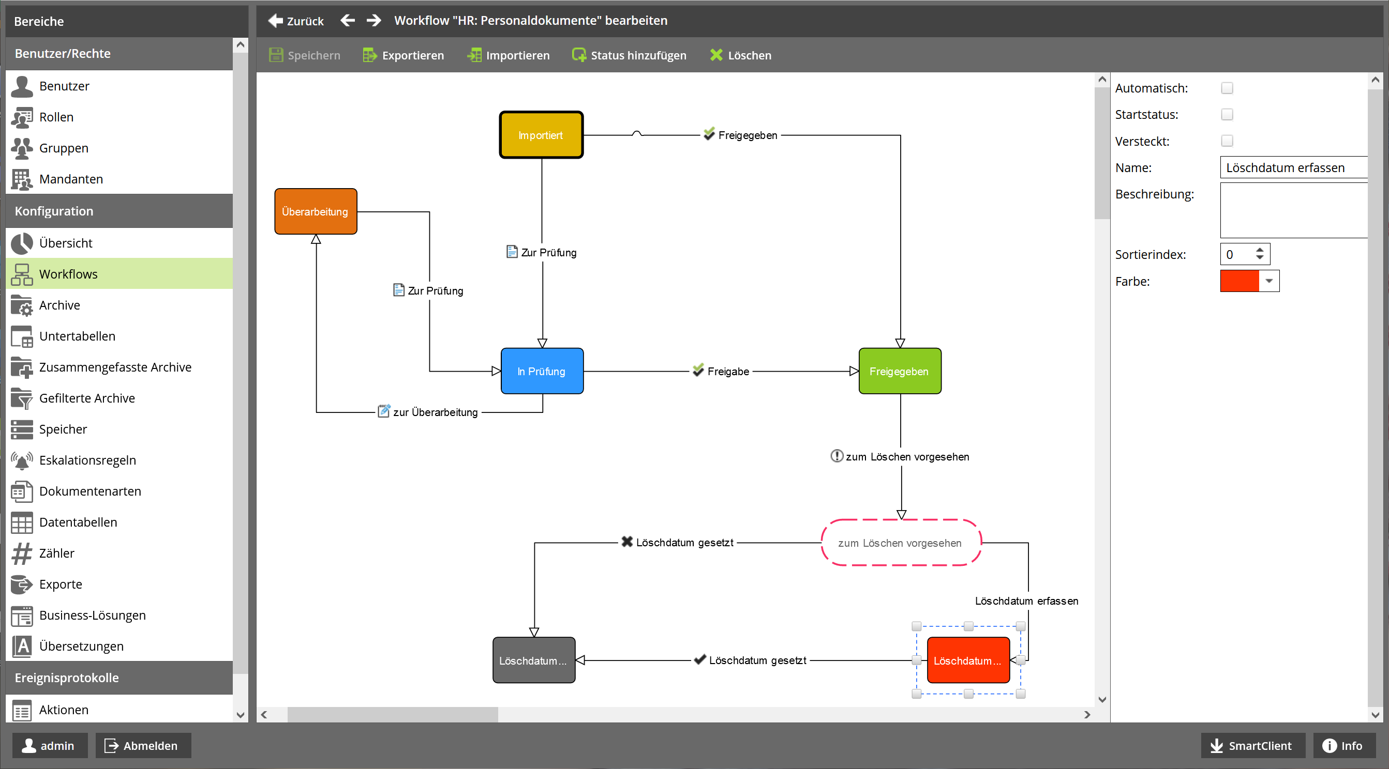Image resolution: width=1389 pixels, height=769 pixels.
Task: Open Dokumentenarten menu entry
Action: (x=118, y=491)
